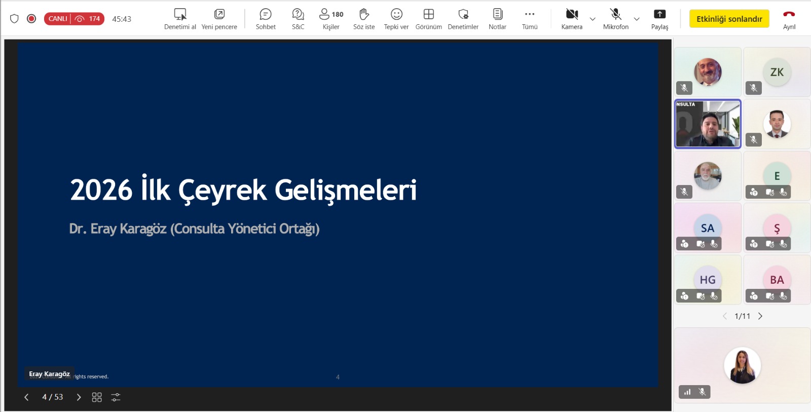Image resolution: width=811 pixels, height=412 pixels.
Task: Expand microphone options dropdown arrow
Action: pos(637,19)
